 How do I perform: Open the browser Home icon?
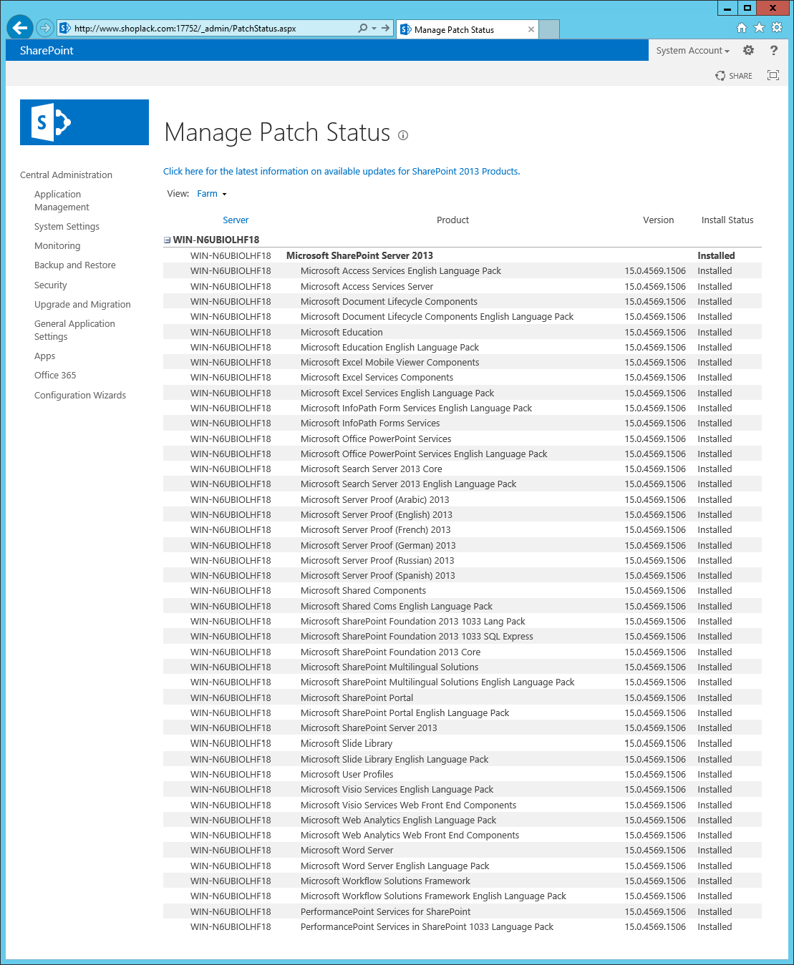(x=742, y=28)
